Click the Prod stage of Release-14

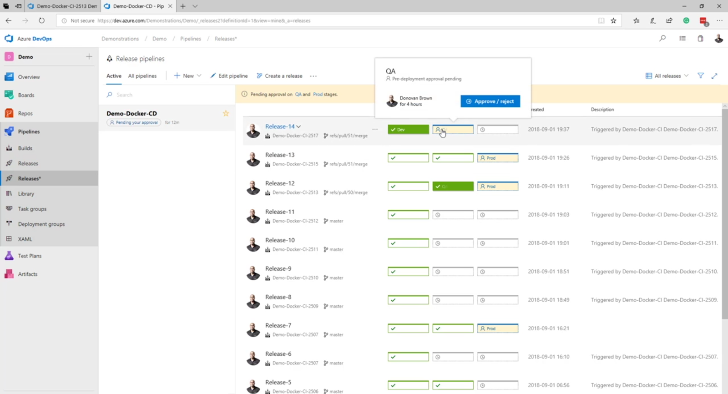click(498, 130)
